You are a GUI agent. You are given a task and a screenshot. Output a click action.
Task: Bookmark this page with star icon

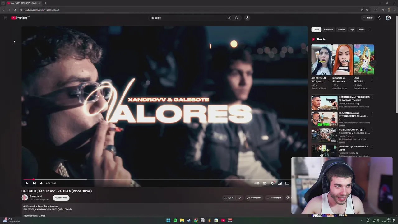(367, 10)
